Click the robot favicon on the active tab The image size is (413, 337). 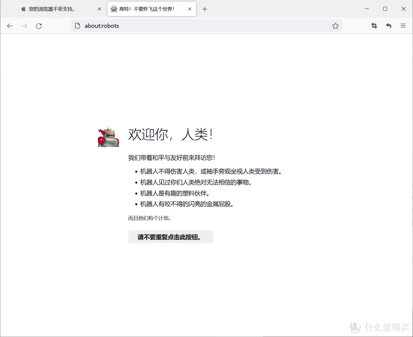tap(114, 8)
